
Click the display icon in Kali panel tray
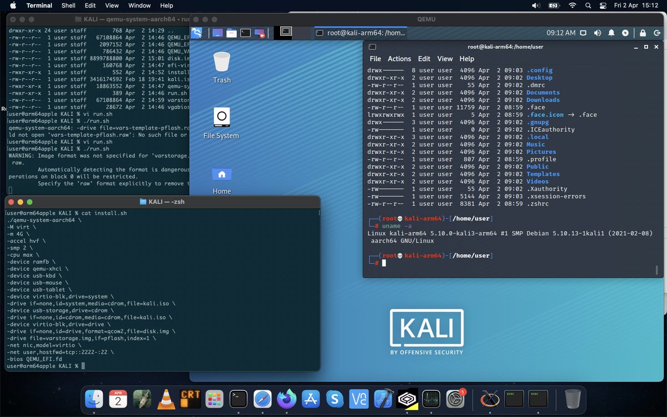pyautogui.click(x=584, y=33)
